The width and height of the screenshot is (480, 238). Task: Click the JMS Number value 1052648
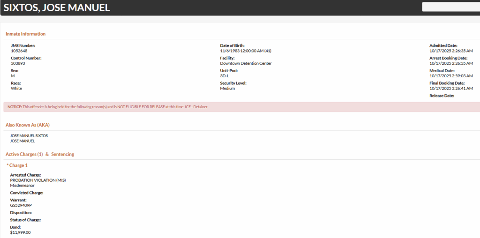[19, 51]
